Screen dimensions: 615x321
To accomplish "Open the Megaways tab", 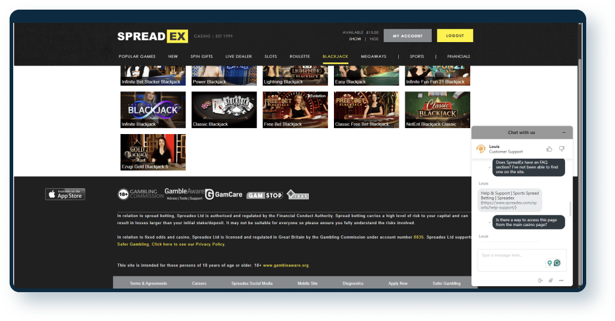I will click(x=374, y=57).
